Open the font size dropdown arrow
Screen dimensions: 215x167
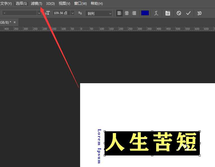[x=73, y=13]
